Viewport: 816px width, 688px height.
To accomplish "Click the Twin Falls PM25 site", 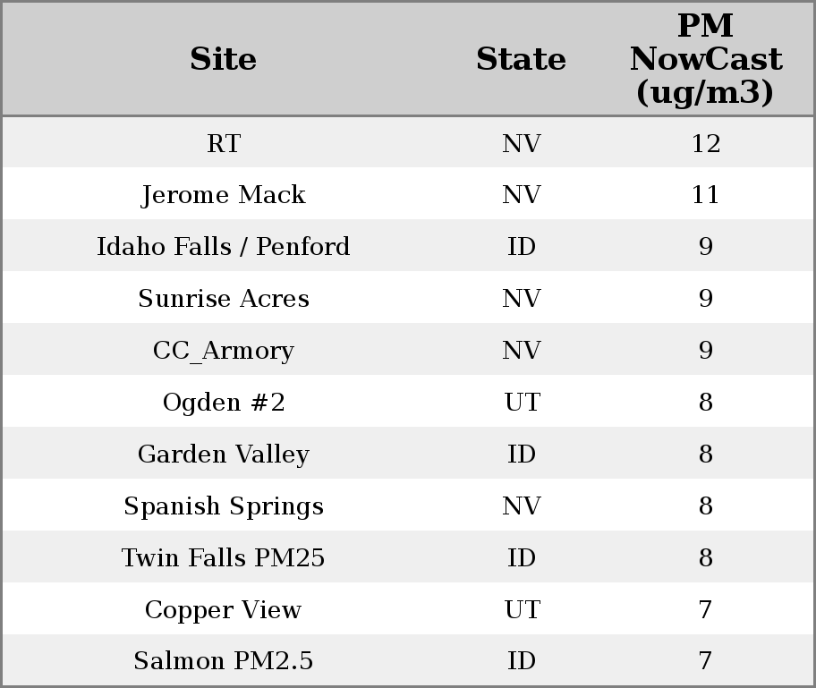I will tap(223, 558).
